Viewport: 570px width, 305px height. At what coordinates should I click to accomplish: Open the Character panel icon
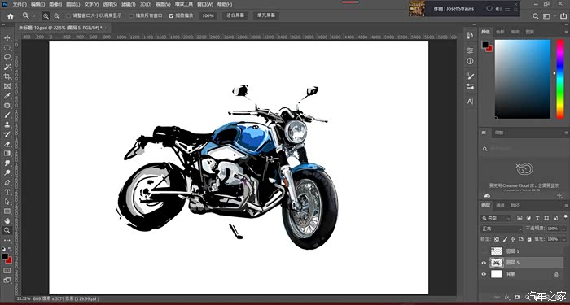471,102
